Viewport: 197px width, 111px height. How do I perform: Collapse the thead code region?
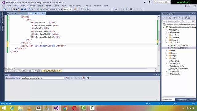(x=9, y=17)
